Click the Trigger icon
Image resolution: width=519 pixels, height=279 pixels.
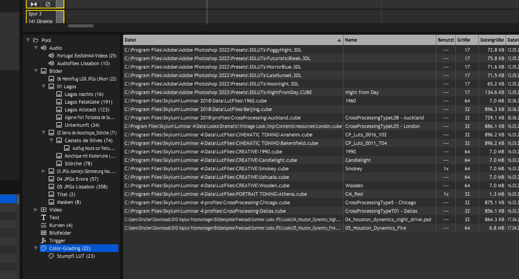[x=44, y=240]
